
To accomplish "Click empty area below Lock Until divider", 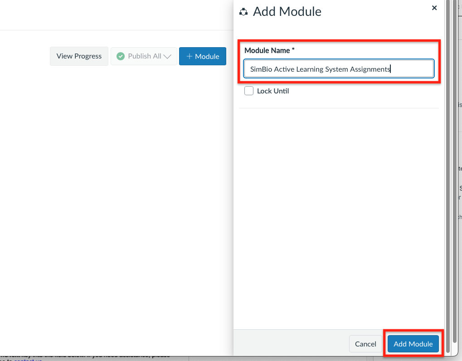I will coord(338,204).
